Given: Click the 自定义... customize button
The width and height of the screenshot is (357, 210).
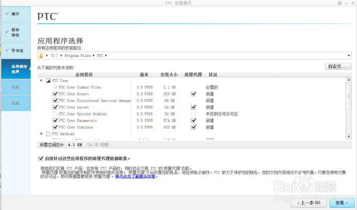Looking at the screenshot, I should coord(338,66).
